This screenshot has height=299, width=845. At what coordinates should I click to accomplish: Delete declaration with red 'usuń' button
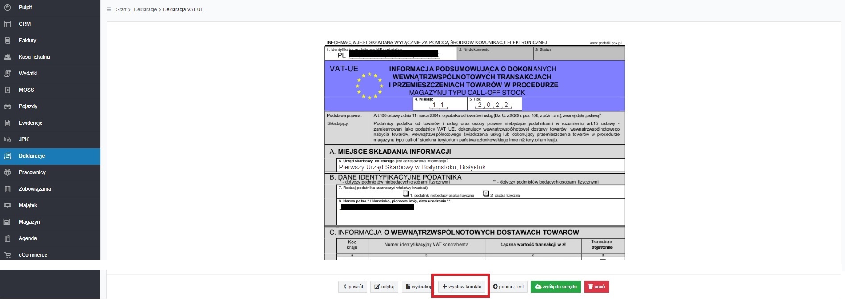596,287
